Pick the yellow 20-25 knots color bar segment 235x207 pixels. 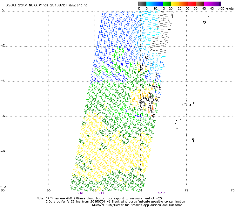pyautogui.click(x=175, y=4)
